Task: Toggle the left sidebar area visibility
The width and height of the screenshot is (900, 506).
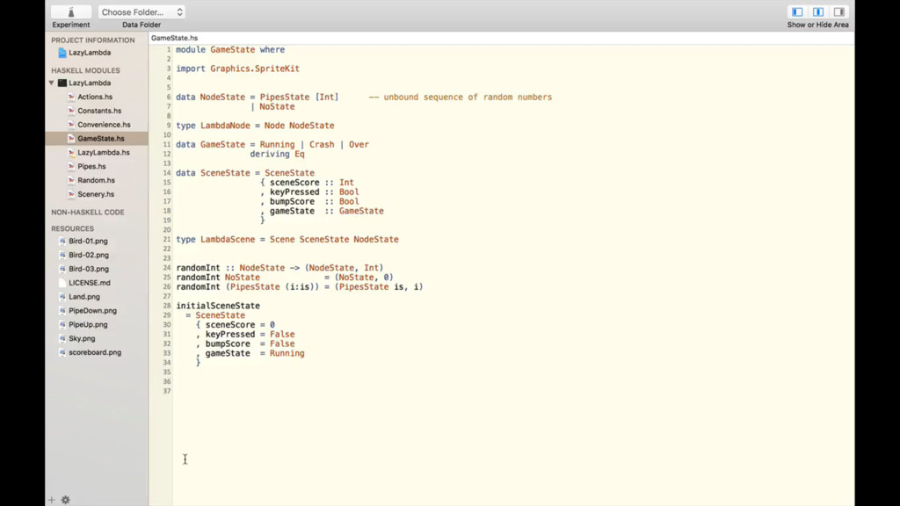Action: [798, 11]
